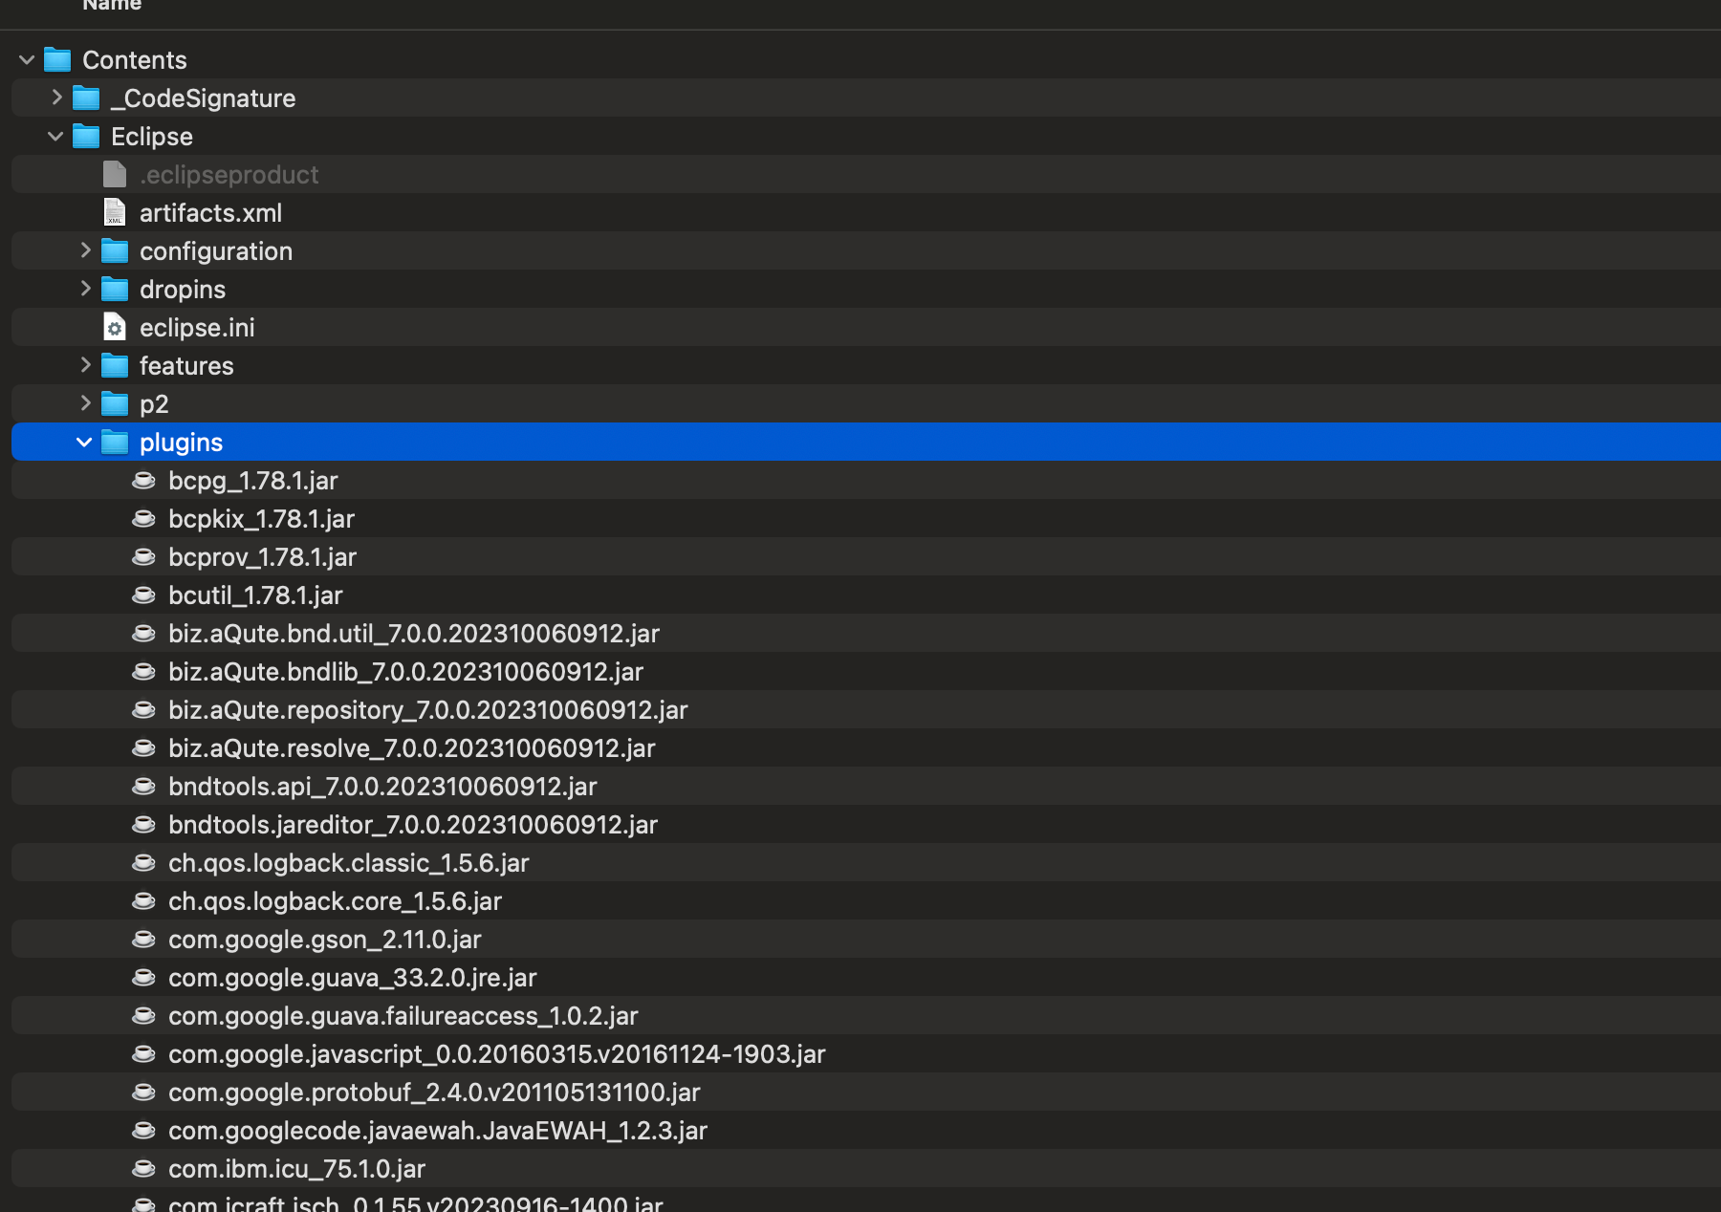Viewport: 1721px width, 1212px height.
Task: Click the .eclipseproduct file icon
Action: [x=115, y=174]
